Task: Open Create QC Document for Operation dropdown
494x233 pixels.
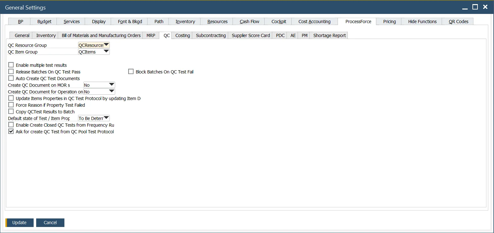Action: point(111,91)
